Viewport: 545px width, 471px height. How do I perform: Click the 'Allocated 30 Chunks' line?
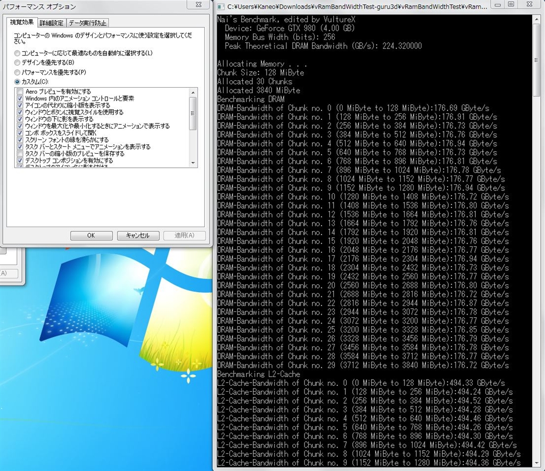(x=255, y=81)
